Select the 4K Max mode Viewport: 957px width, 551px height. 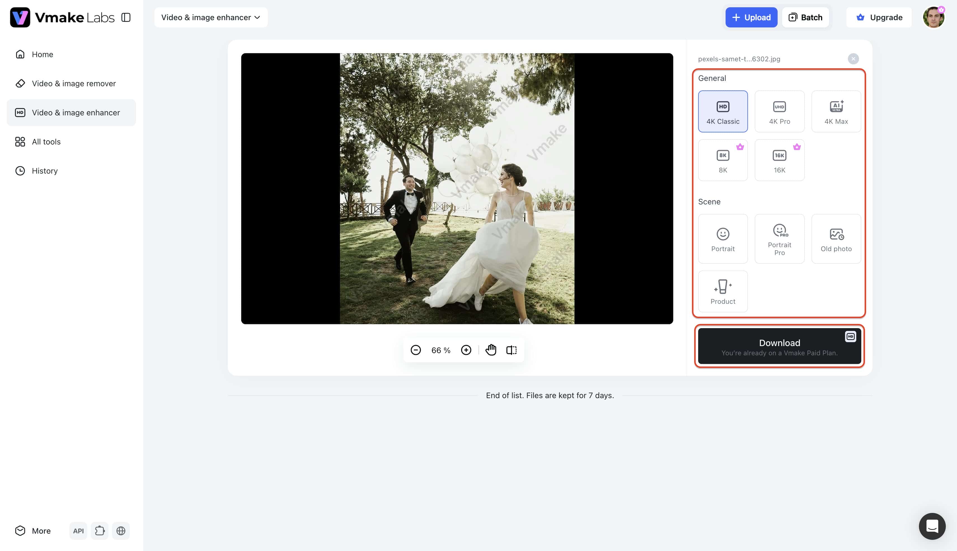coord(836,111)
